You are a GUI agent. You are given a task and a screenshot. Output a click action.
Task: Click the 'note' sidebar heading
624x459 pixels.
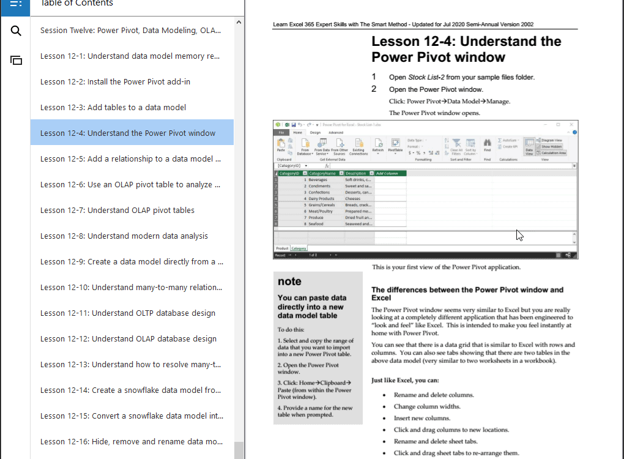289,282
